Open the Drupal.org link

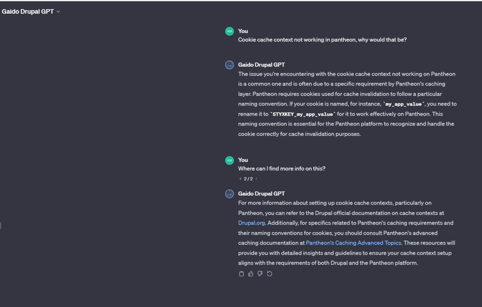click(252, 223)
